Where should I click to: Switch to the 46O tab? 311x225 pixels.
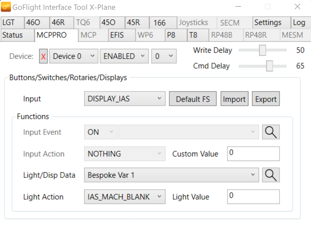(x=37, y=22)
